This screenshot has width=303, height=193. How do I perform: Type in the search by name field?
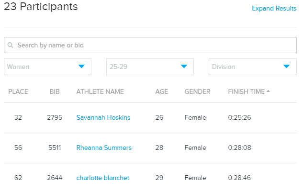[x=153, y=45]
